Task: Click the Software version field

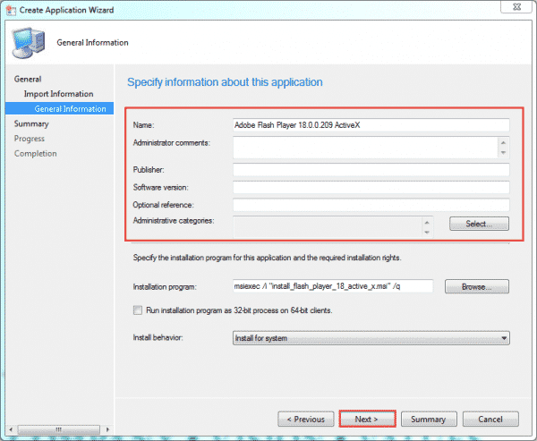Action: [371, 187]
